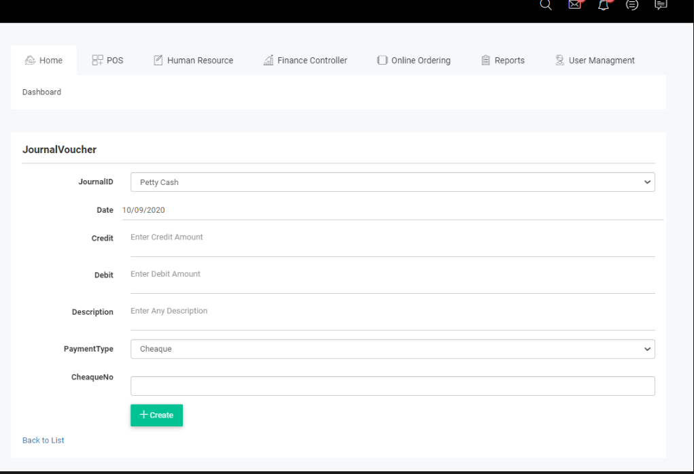The image size is (694, 474).
Task: Click the Home tab icon
Action: coord(30,61)
